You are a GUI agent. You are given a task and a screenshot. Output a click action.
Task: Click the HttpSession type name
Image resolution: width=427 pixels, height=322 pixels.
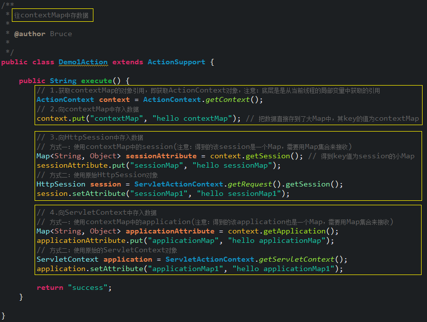[x=61, y=184]
